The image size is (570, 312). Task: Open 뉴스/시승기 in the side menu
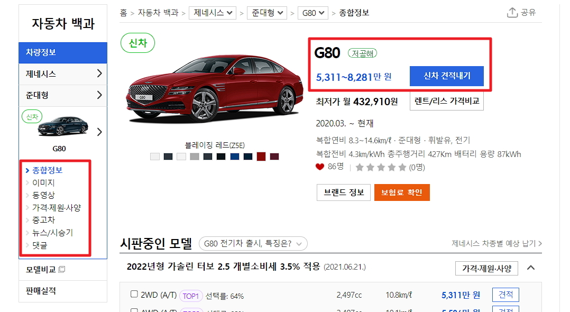(x=53, y=233)
